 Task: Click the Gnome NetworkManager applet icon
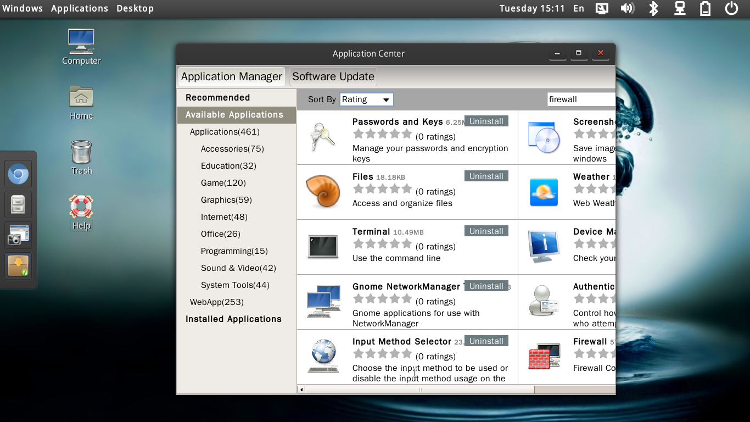click(323, 302)
